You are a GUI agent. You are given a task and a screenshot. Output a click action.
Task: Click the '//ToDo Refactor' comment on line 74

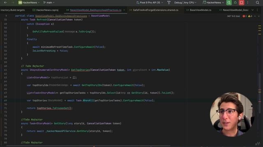pos(32,120)
